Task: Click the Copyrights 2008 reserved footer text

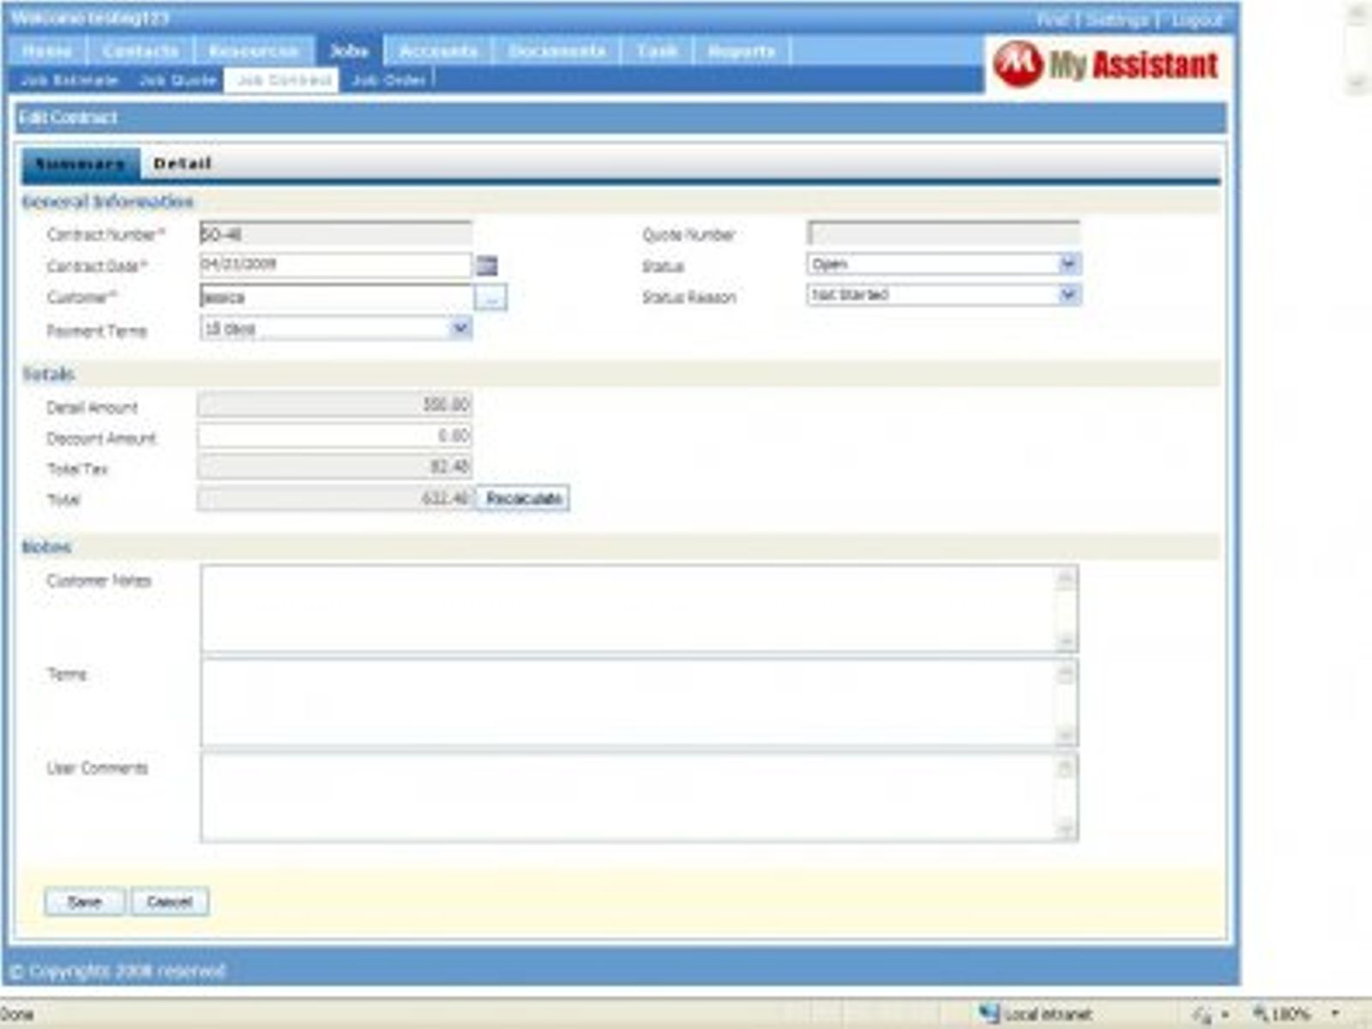Action: [x=118, y=971]
